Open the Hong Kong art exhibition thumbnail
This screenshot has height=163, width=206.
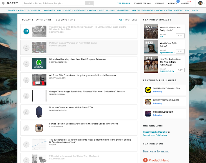pyautogui.click(x=39, y=80)
